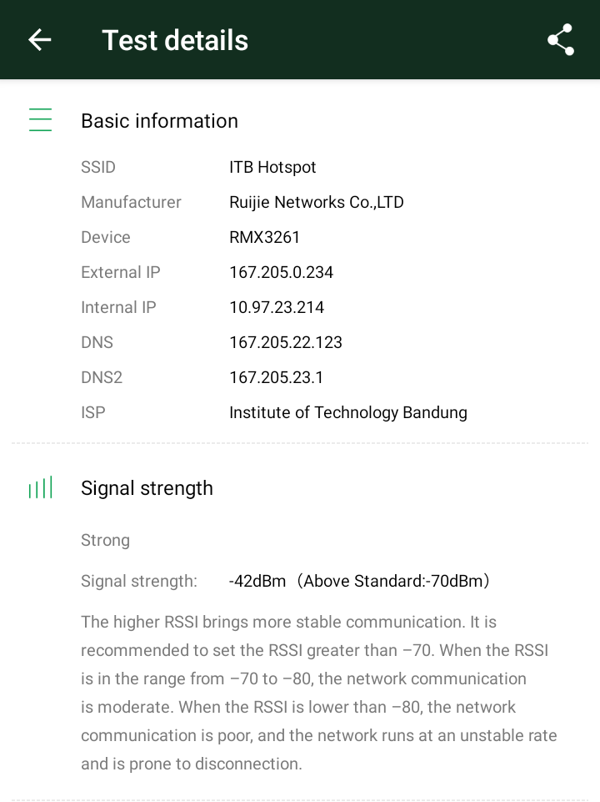Tap the manufacturer Ruijie Networks Co.,LTD
The width and height of the screenshot is (600, 802).
click(x=316, y=202)
